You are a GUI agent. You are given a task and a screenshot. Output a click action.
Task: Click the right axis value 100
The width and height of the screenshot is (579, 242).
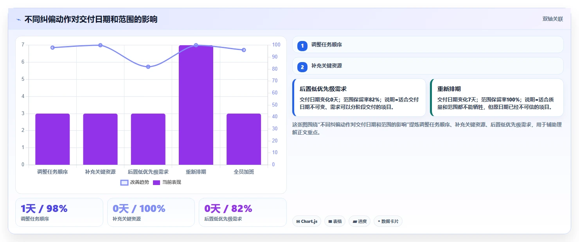276,45
